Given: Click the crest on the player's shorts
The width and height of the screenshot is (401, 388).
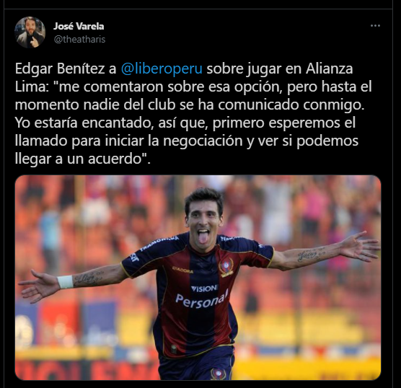Looking at the screenshot, I should [217, 374].
